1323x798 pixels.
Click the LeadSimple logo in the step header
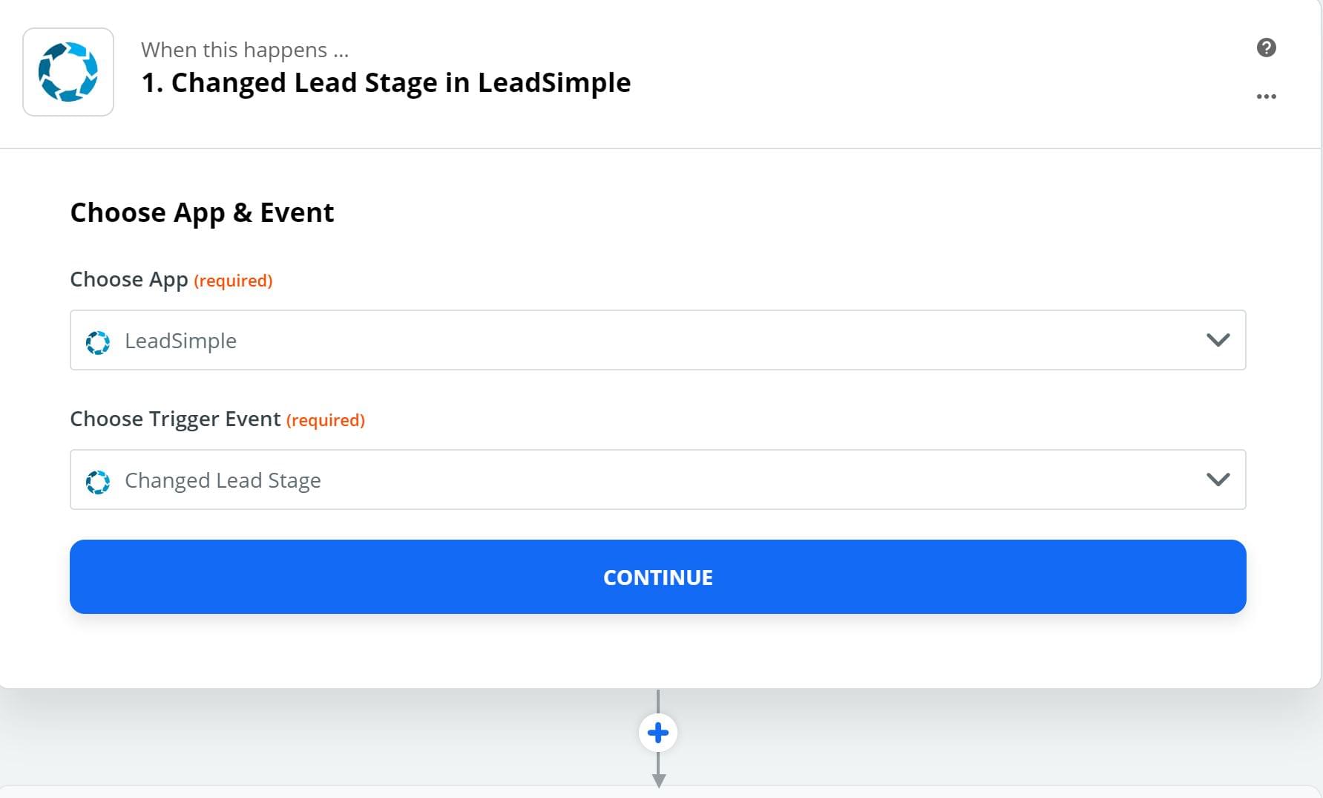pos(68,71)
